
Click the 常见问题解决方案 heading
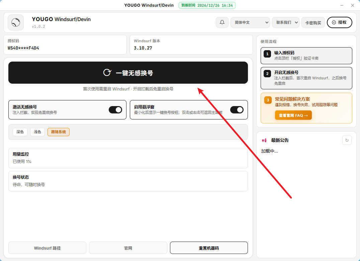[x=292, y=99]
